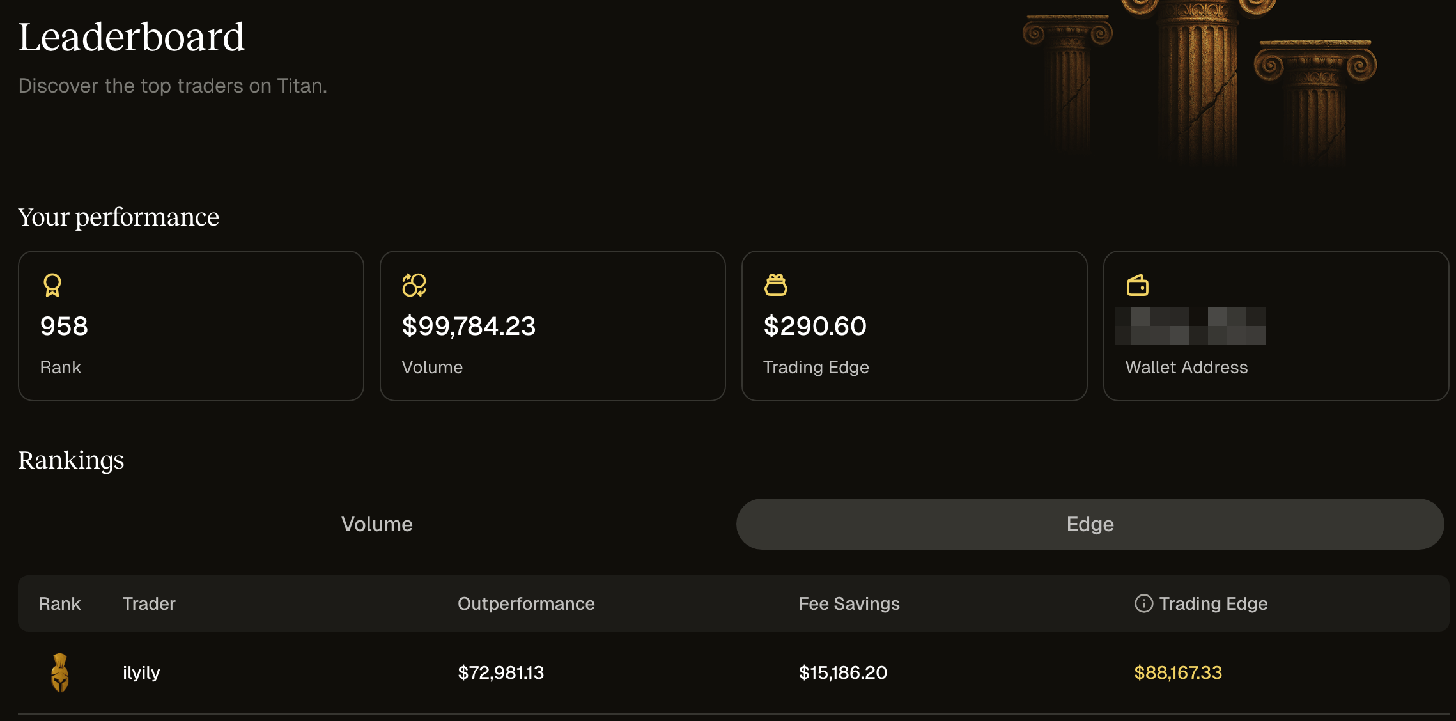Select the Edge rankings tab
Viewport: 1456px width, 721px height.
(1090, 524)
